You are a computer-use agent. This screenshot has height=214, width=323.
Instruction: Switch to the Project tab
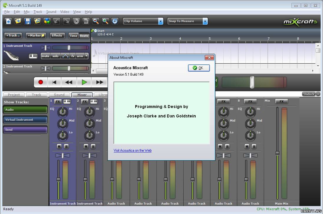pyautogui.click(x=14, y=95)
